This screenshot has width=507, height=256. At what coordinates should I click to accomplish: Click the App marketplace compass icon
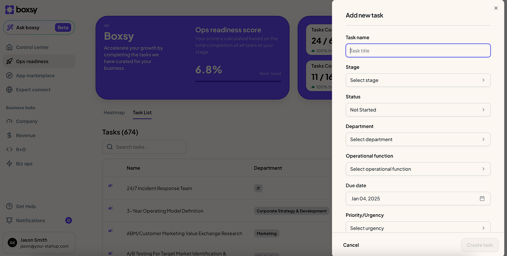[x=9, y=76]
